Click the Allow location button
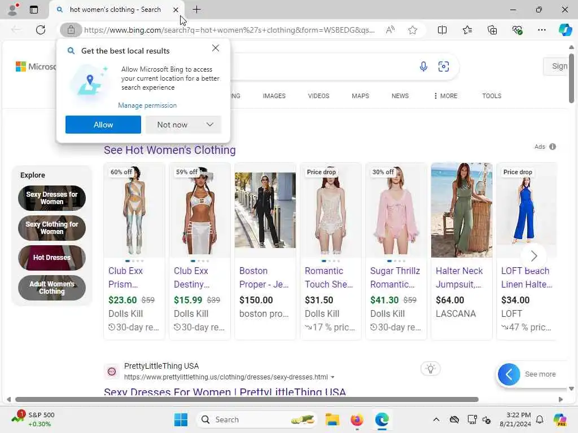578x433 pixels. (103, 125)
